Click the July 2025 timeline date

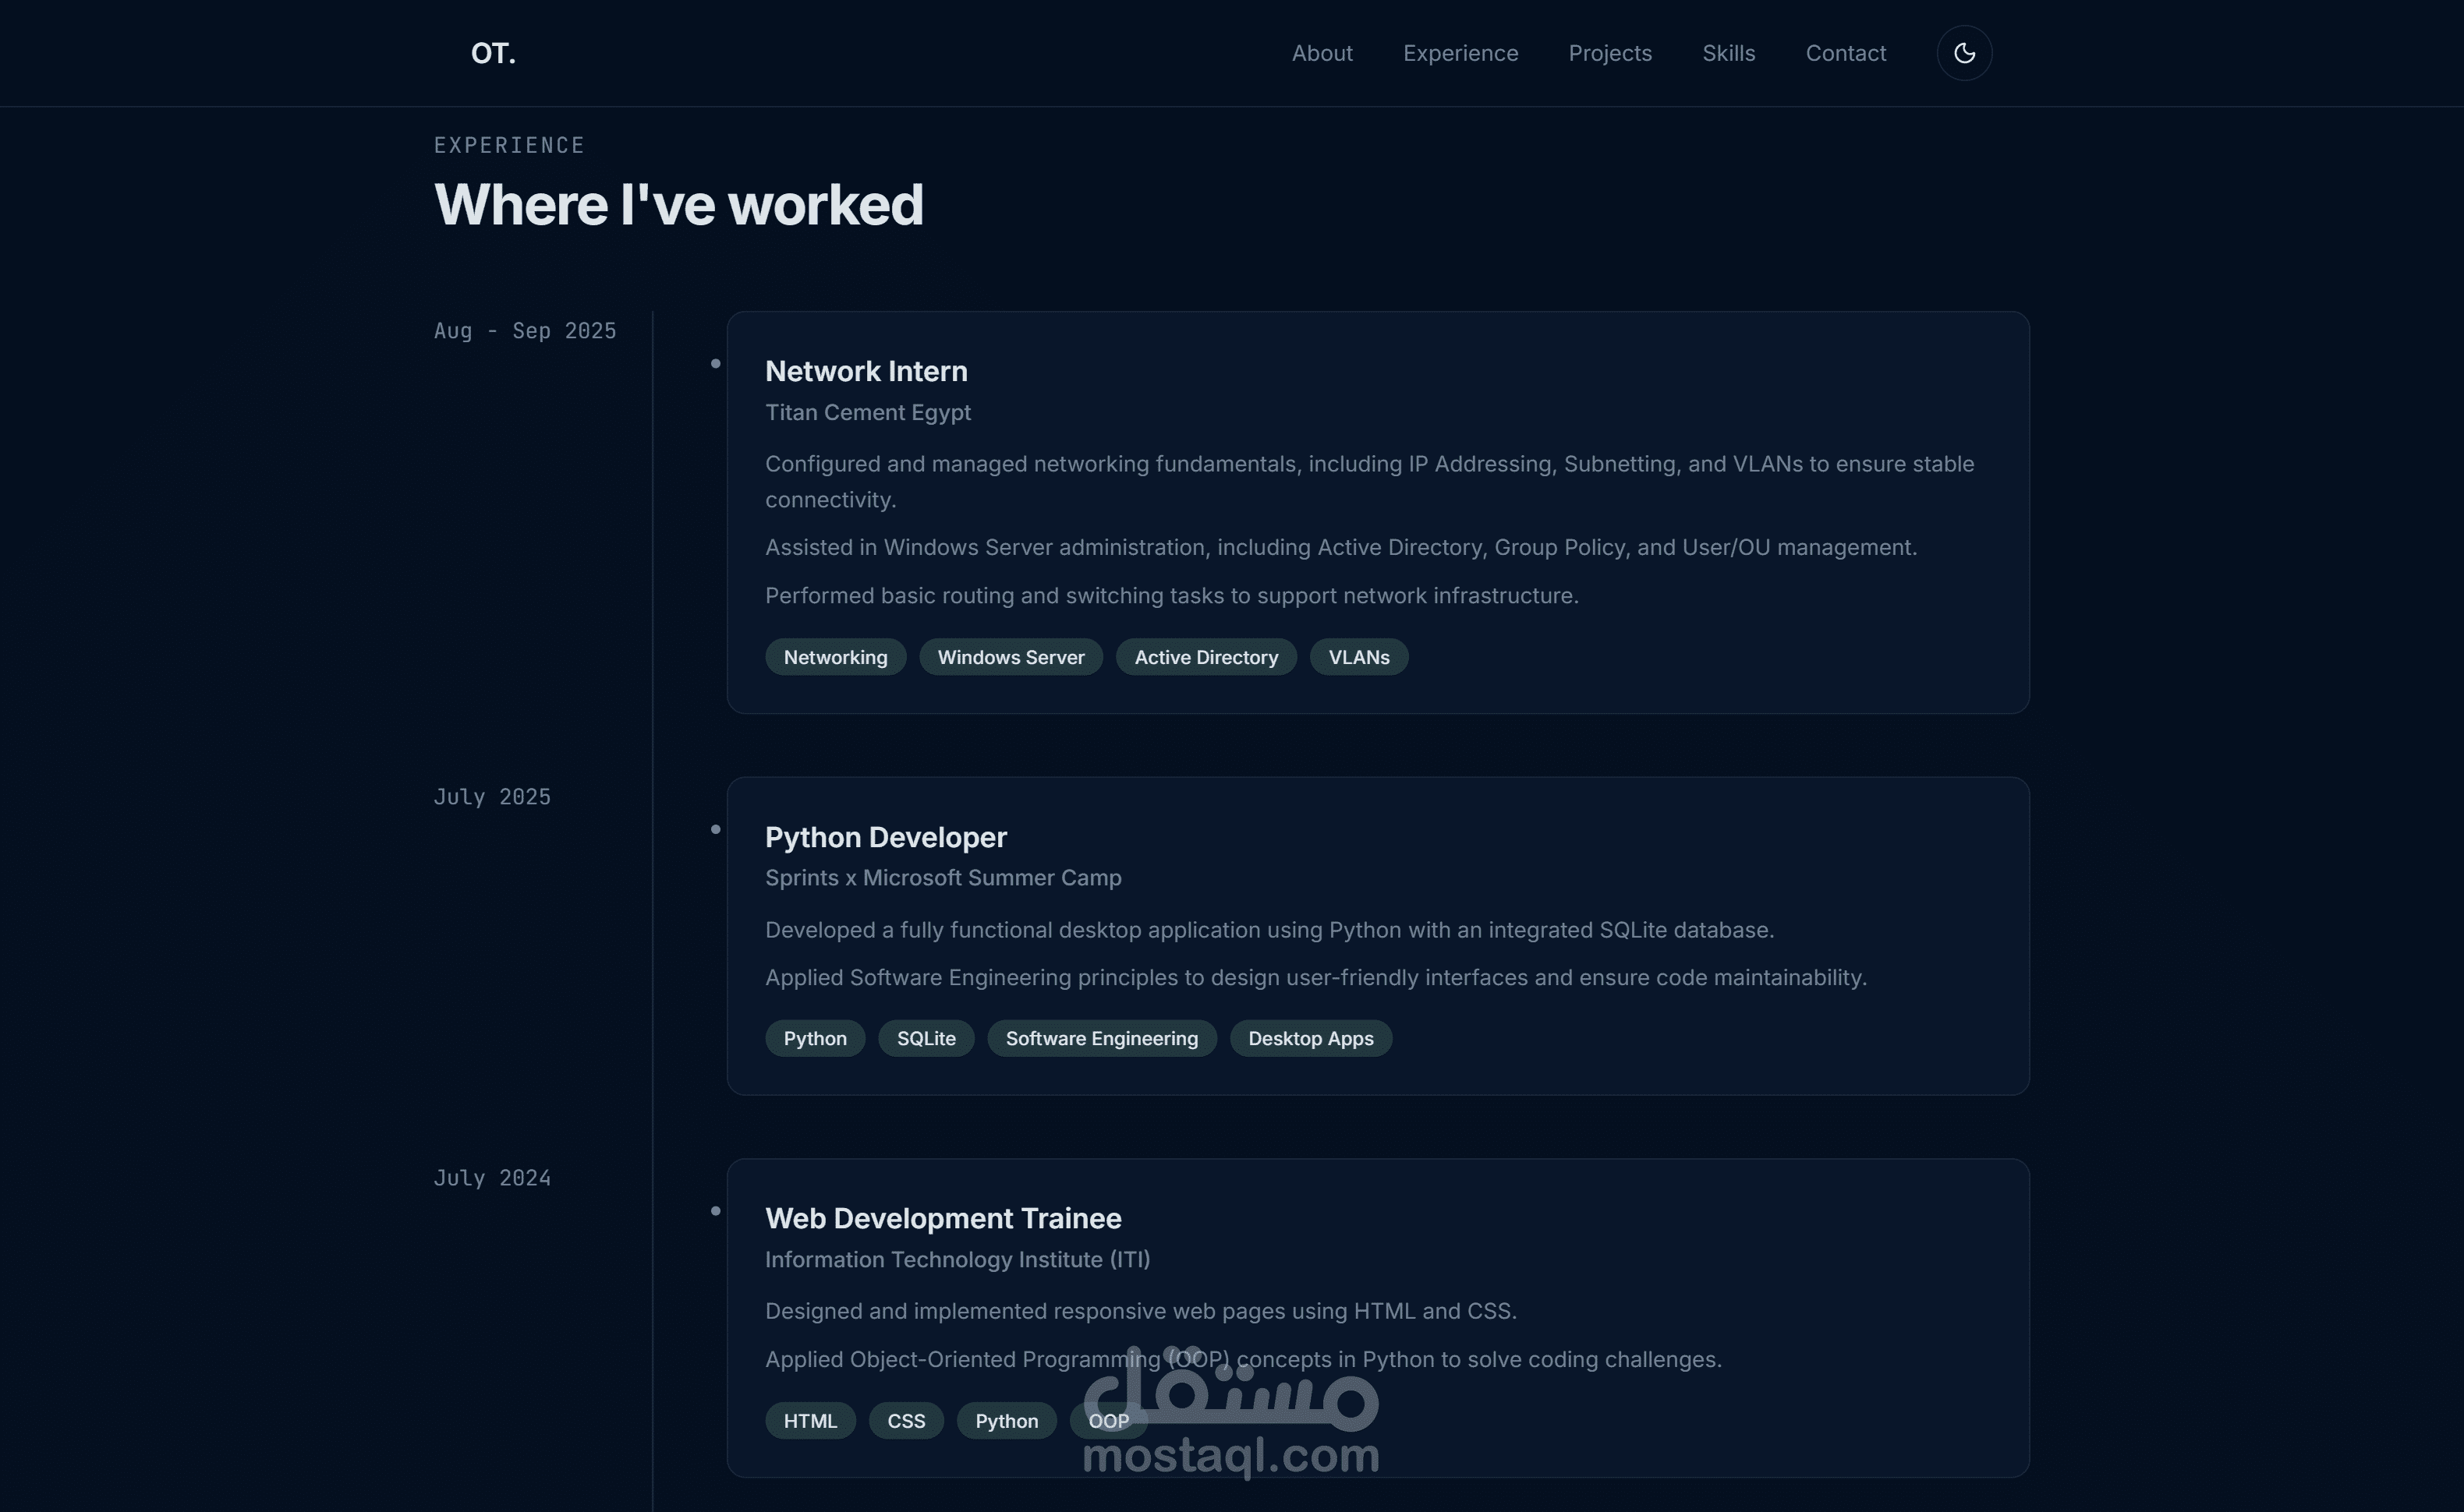(x=492, y=797)
